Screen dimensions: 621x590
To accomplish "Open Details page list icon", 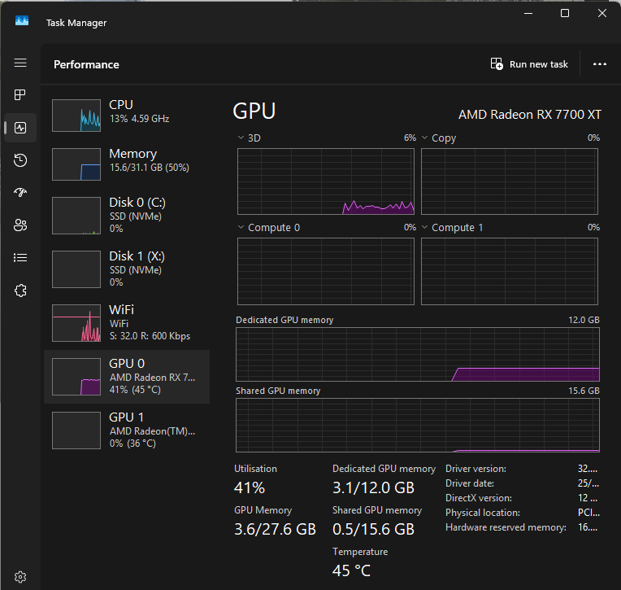I will (x=20, y=258).
